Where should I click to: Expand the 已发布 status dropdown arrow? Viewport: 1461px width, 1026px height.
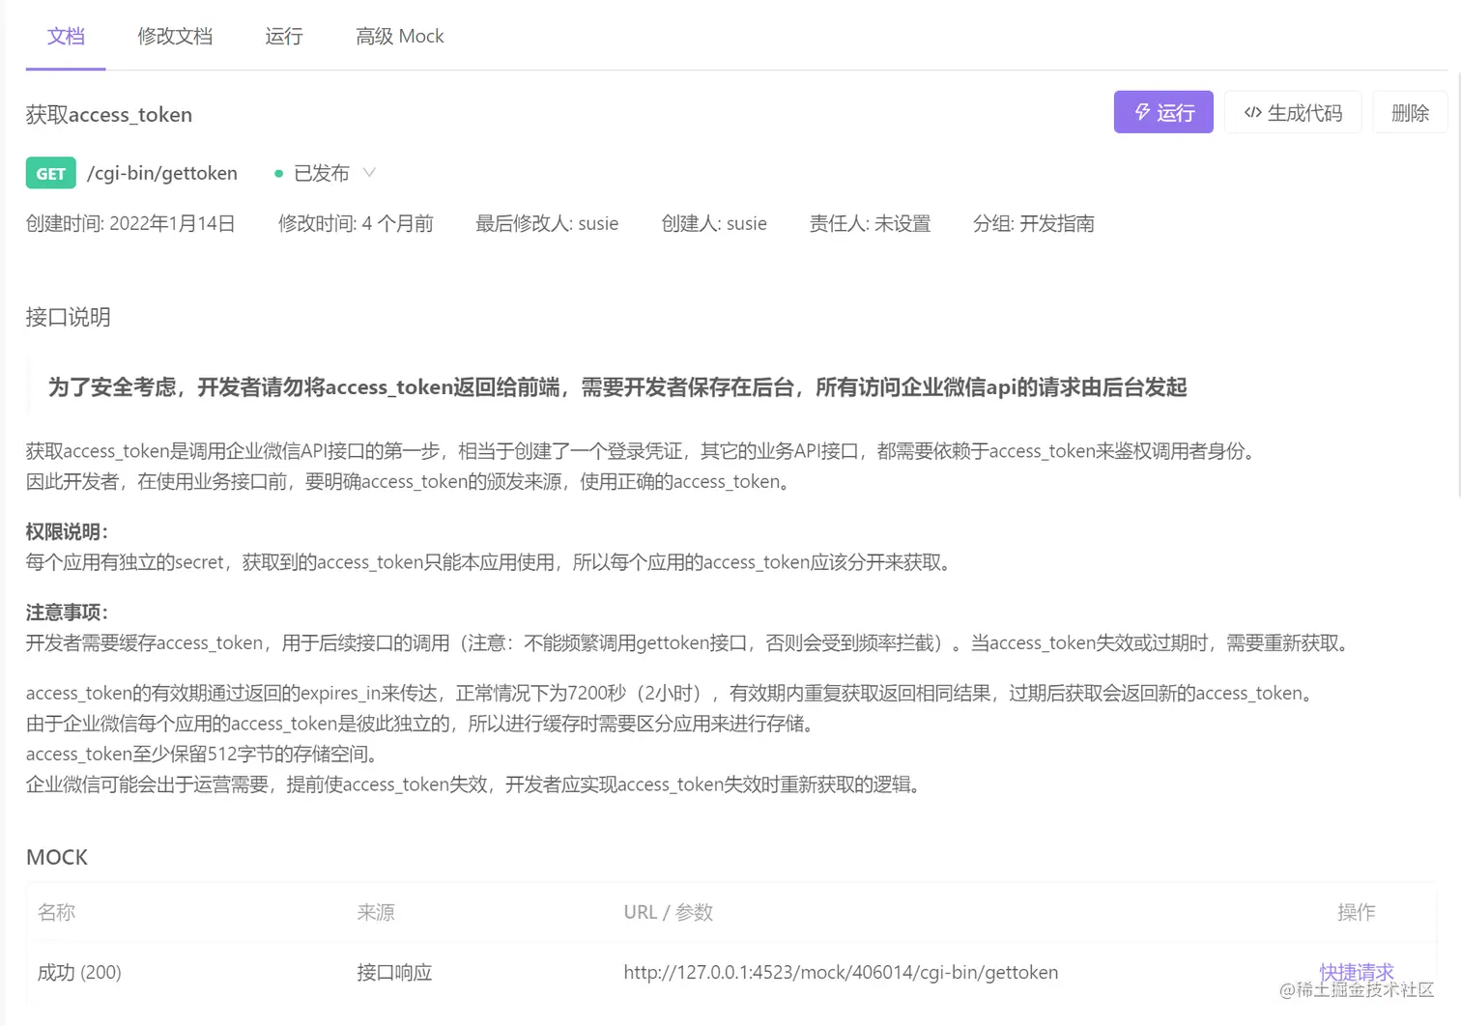(x=368, y=173)
